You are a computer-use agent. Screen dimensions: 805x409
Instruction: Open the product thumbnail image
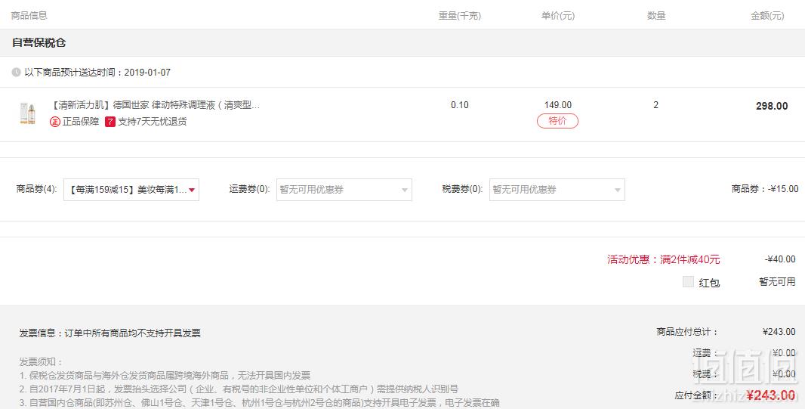[28, 113]
